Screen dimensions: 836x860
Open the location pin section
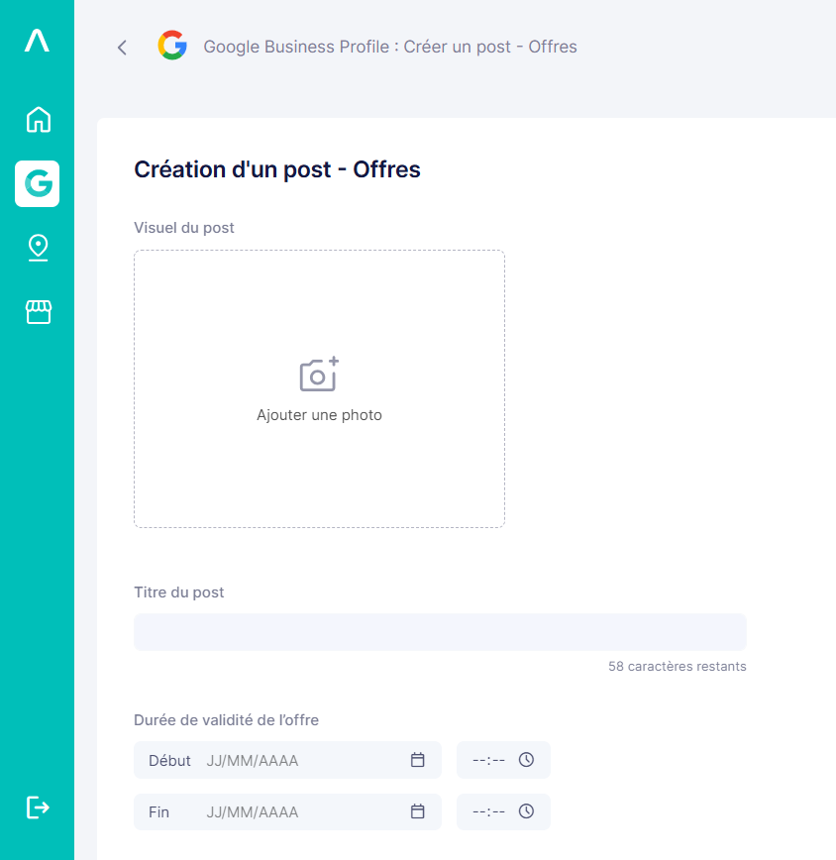pos(38,248)
